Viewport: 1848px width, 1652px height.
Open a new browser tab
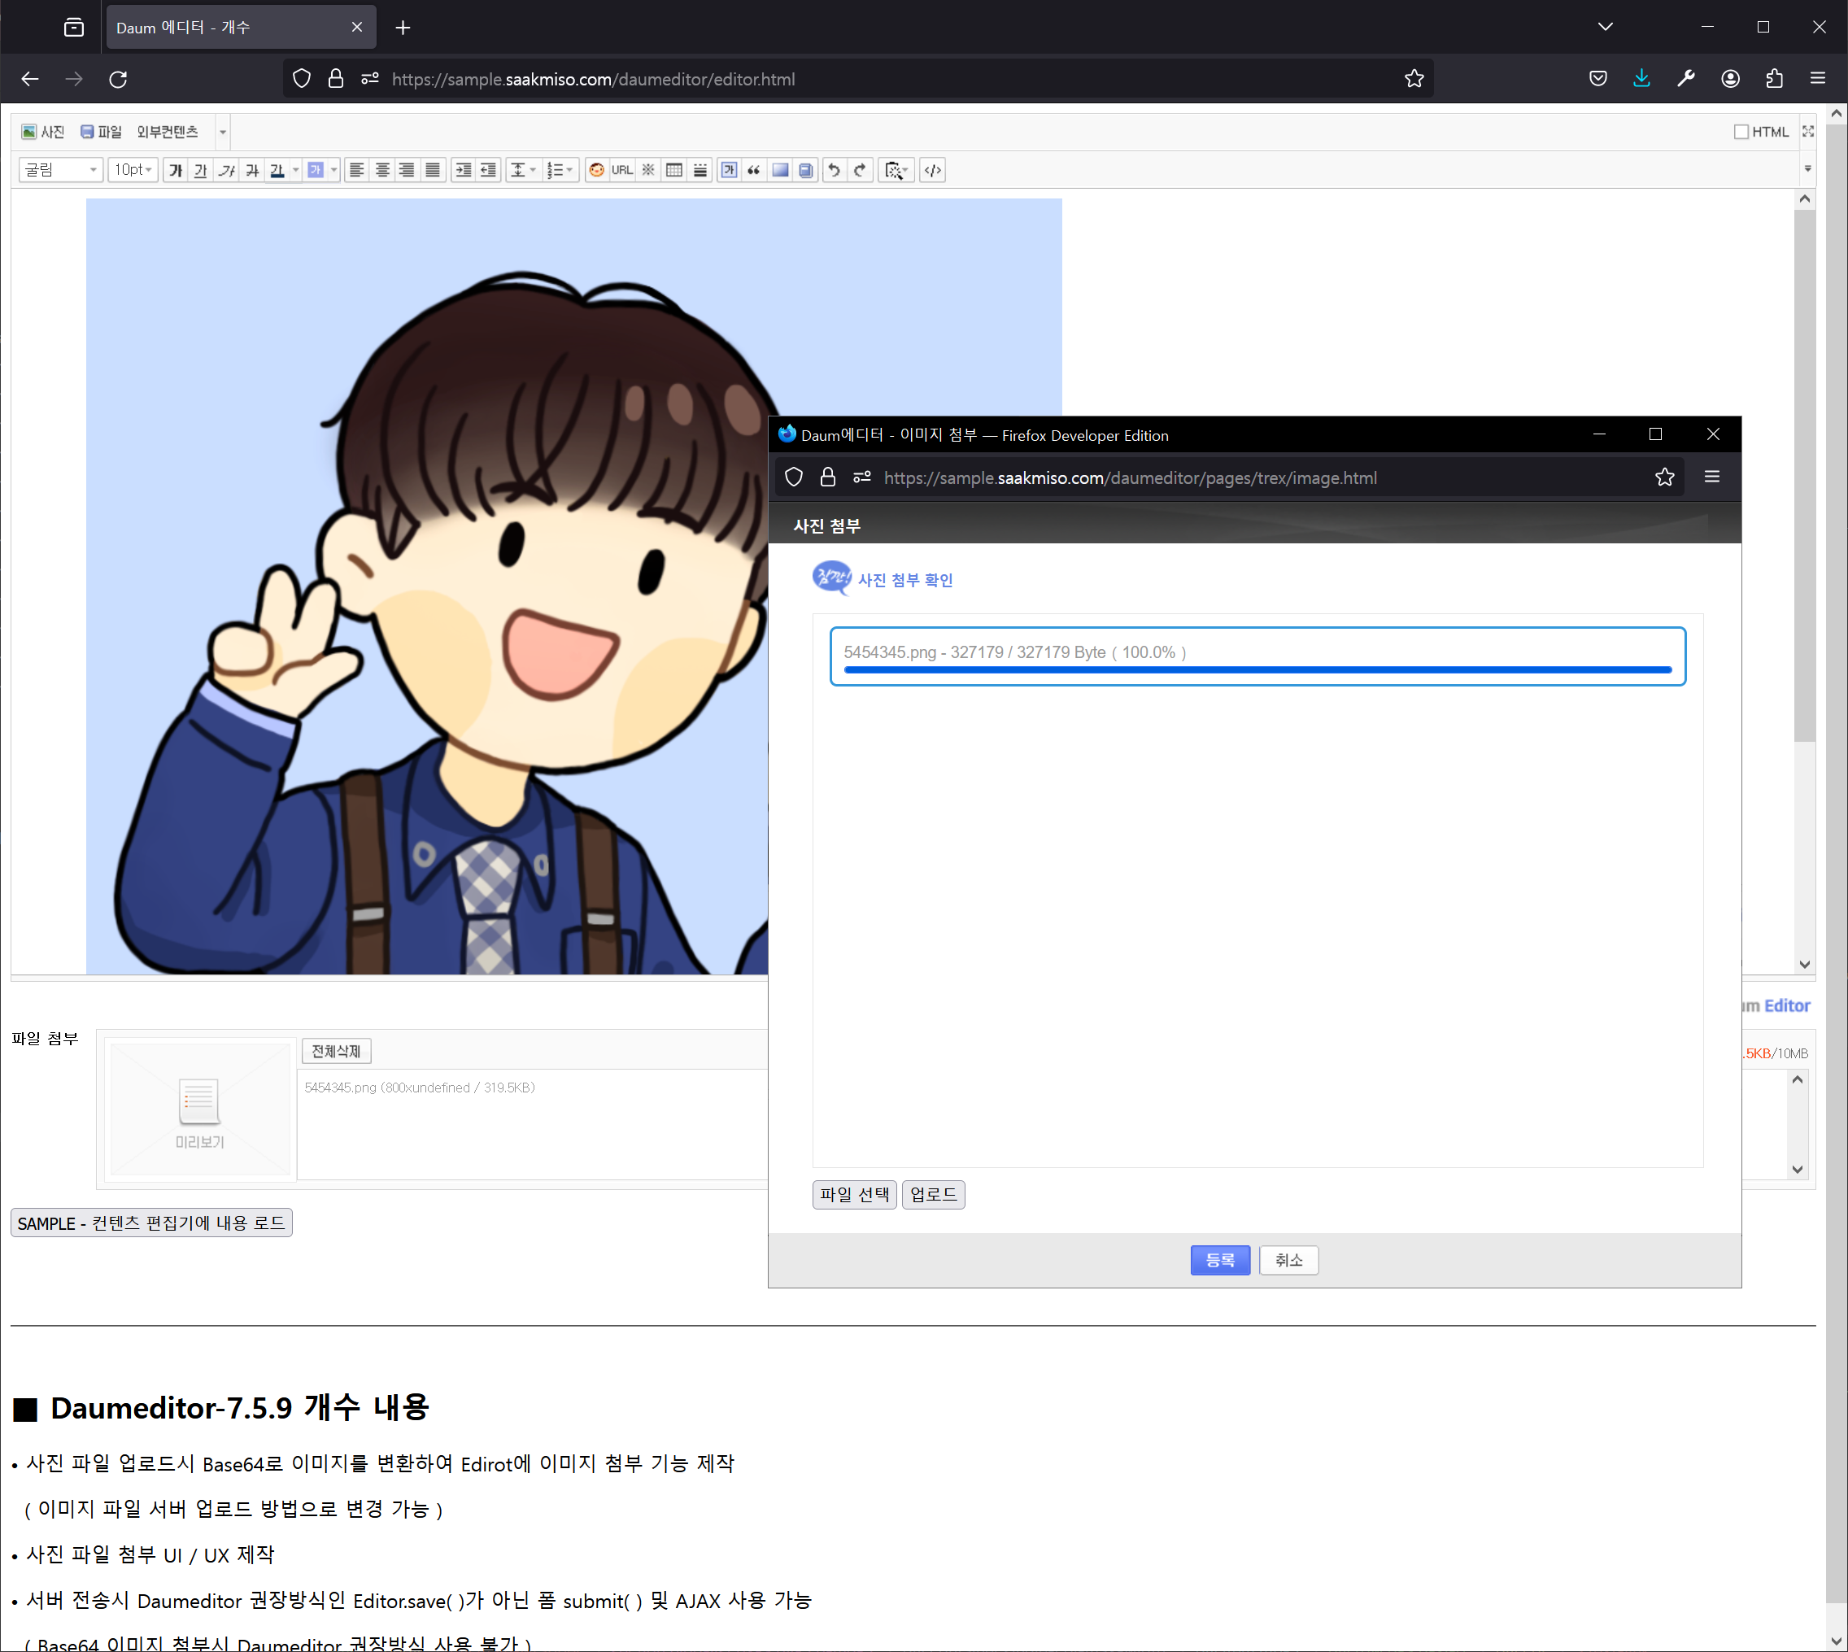pos(403,28)
